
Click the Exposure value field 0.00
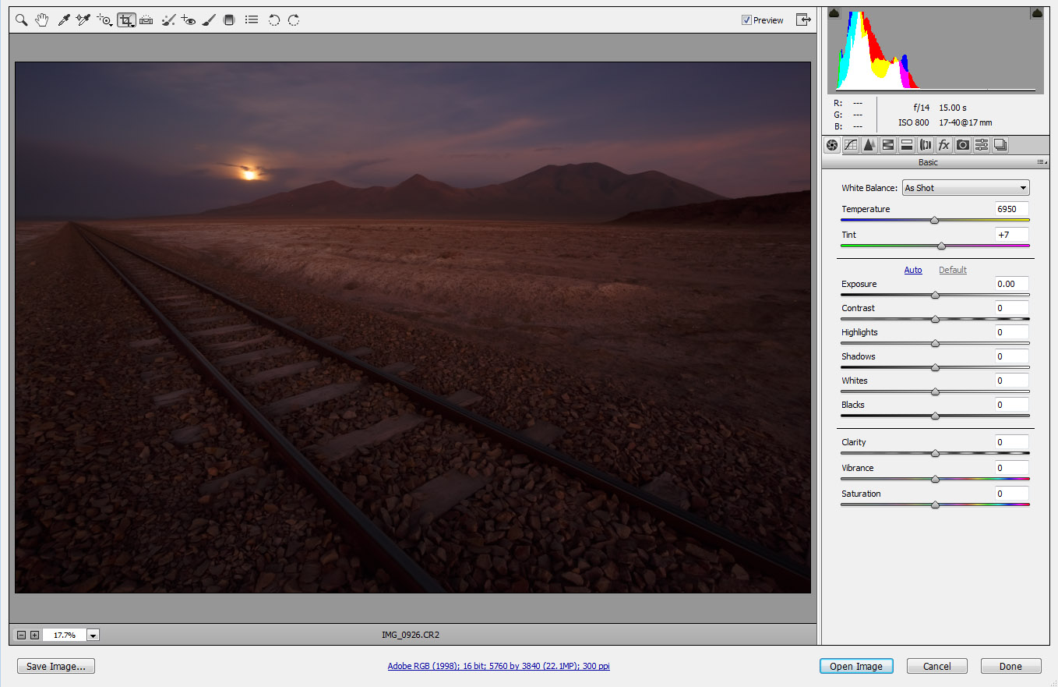(1011, 284)
